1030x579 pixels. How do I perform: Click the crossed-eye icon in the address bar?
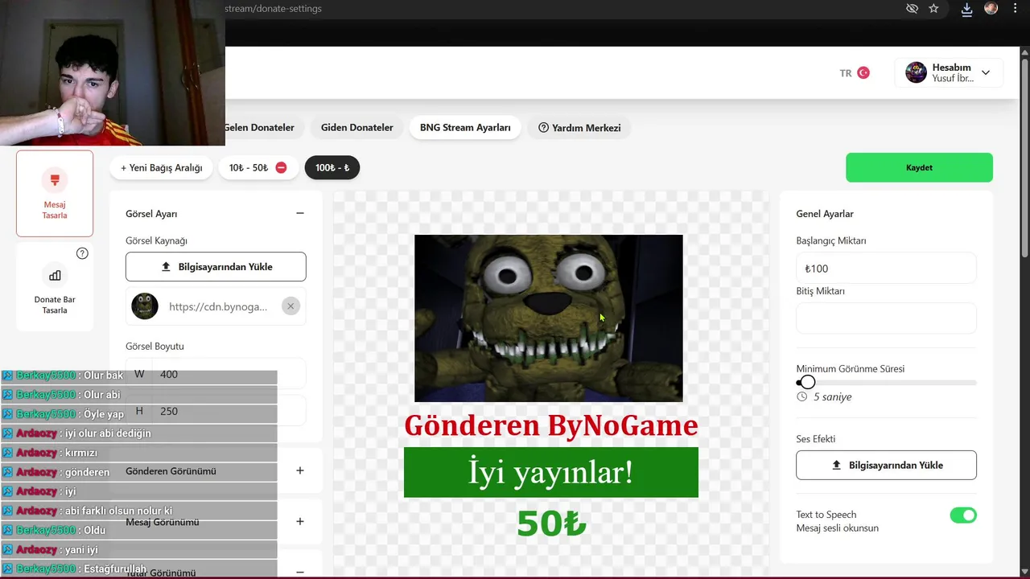click(911, 8)
